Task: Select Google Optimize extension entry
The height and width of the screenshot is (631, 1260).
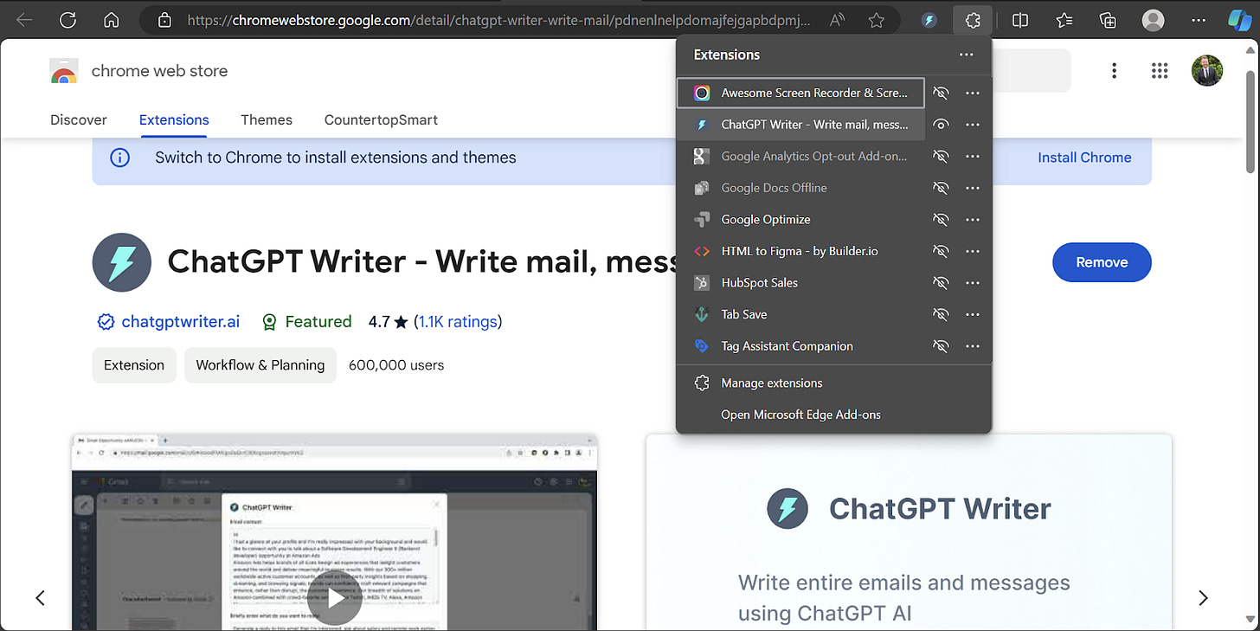Action: [x=800, y=219]
